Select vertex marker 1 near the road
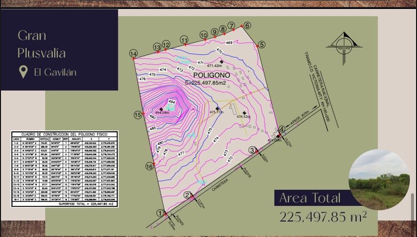This screenshot has height=237, width=417. (x=161, y=213)
